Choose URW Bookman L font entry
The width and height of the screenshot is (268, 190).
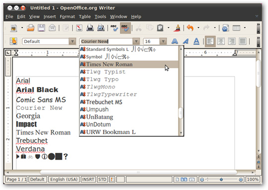129,132
